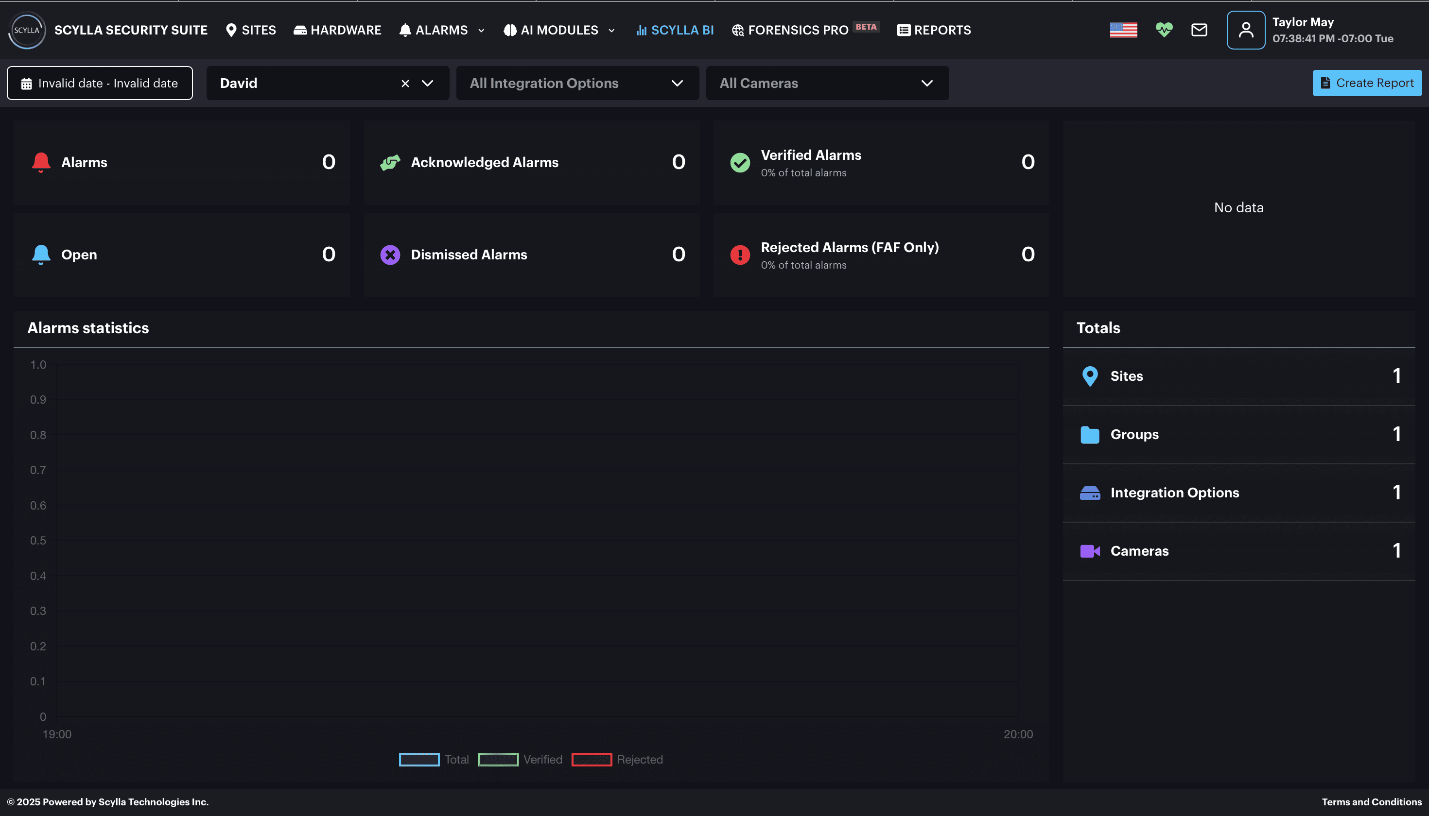
Task: Click the red Alarms bell icon
Action: click(41, 163)
